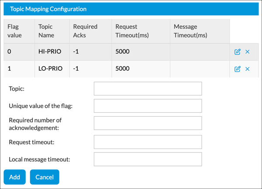Delete the HI-PRIO topic mapping
The height and width of the screenshot is (189, 262).
click(248, 52)
